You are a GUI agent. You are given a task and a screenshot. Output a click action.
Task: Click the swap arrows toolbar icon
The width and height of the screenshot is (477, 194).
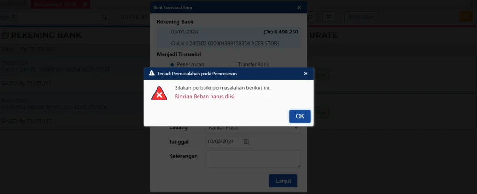click(x=329, y=17)
